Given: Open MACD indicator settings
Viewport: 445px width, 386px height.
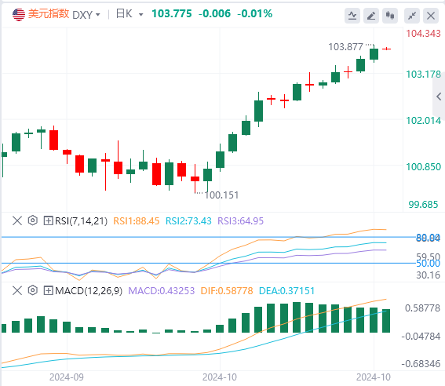Looking at the screenshot, I should 33,290.
